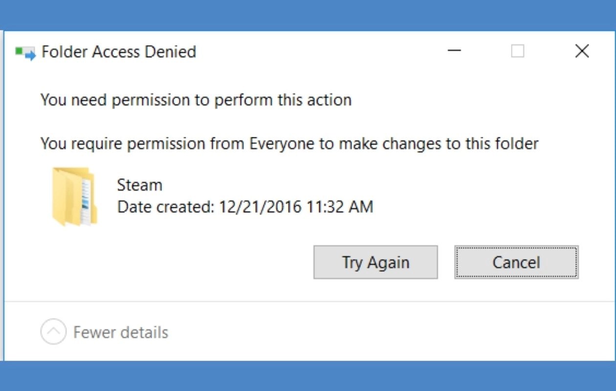This screenshot has width=616, height=391.
Task: Click the date created text line
Action: [244, 207]
